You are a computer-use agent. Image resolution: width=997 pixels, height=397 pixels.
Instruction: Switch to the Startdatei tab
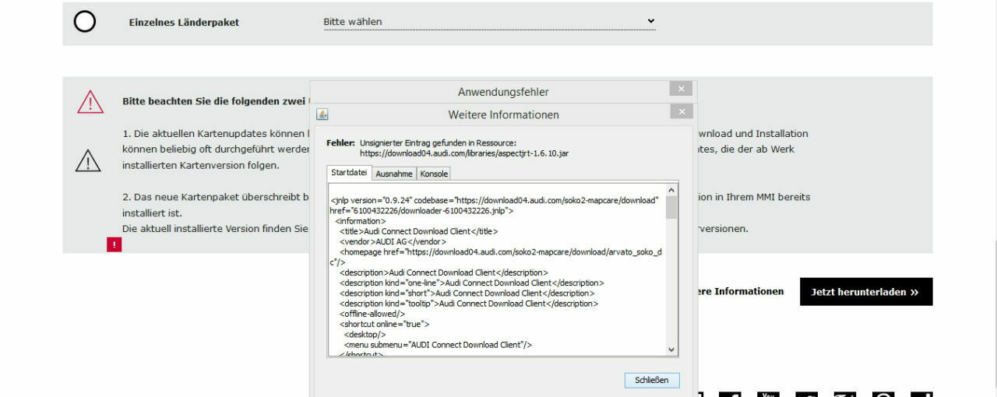pyautogui.click(x=349, y=173)
